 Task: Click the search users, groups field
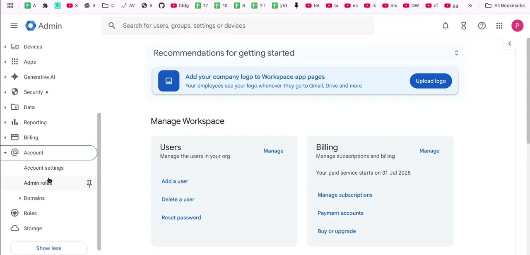point(238,26)
